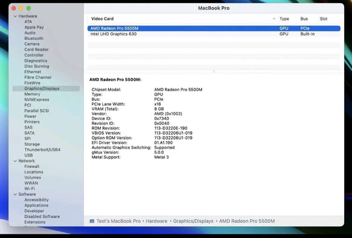
Task: Click the green zoom window button
Action: tap(28, 8)
